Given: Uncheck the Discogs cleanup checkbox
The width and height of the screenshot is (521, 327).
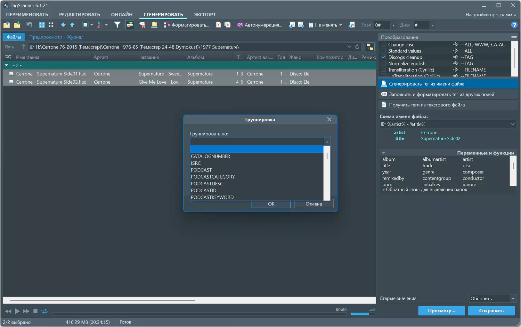Looking at the screenshot, I should click(383, 57).
